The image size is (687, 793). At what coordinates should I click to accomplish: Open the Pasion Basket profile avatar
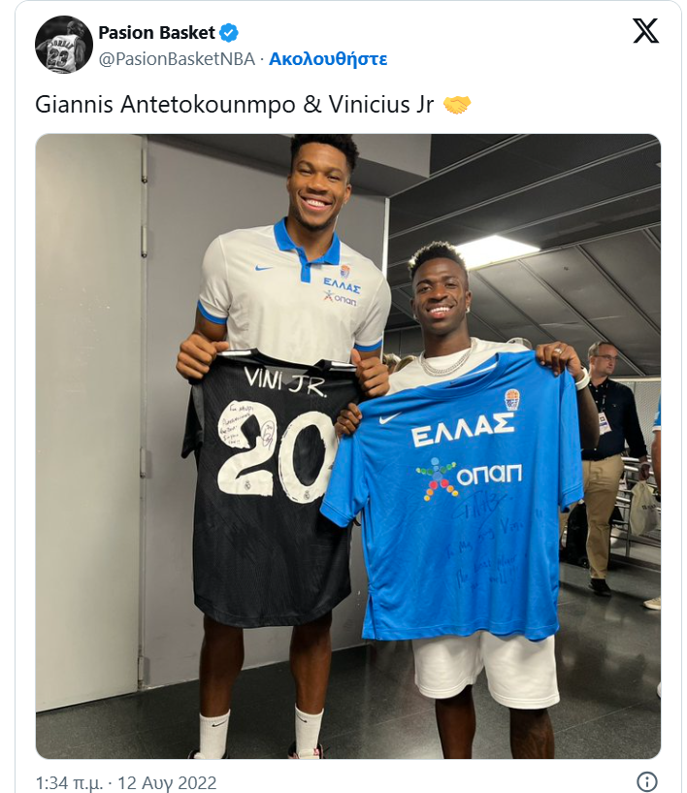click(x=64, y=45)
